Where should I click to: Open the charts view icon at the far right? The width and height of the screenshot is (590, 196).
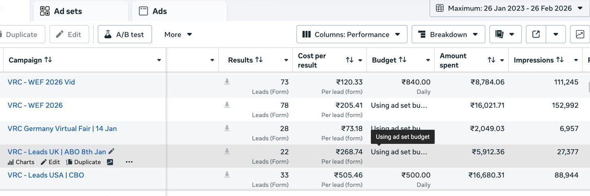pos(580,34)
